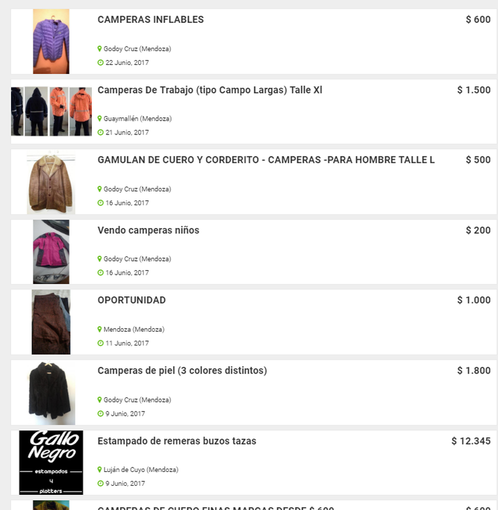Click location pin beside Mendoza (Mendoza) in OPORTUNIDAD listing

click(100, 329)
